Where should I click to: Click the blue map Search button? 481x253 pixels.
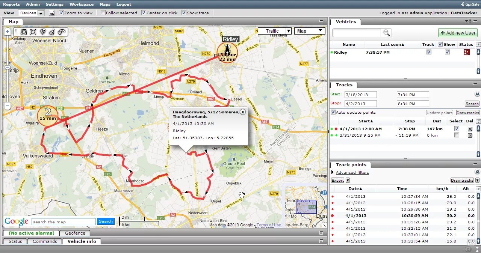pos(106,221)
